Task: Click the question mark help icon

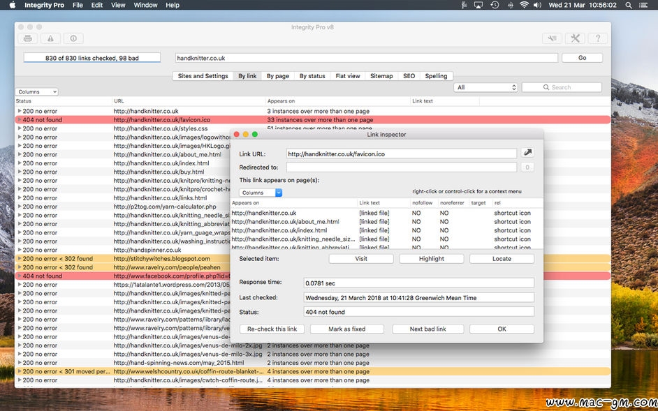Action: tap(598, 38)
